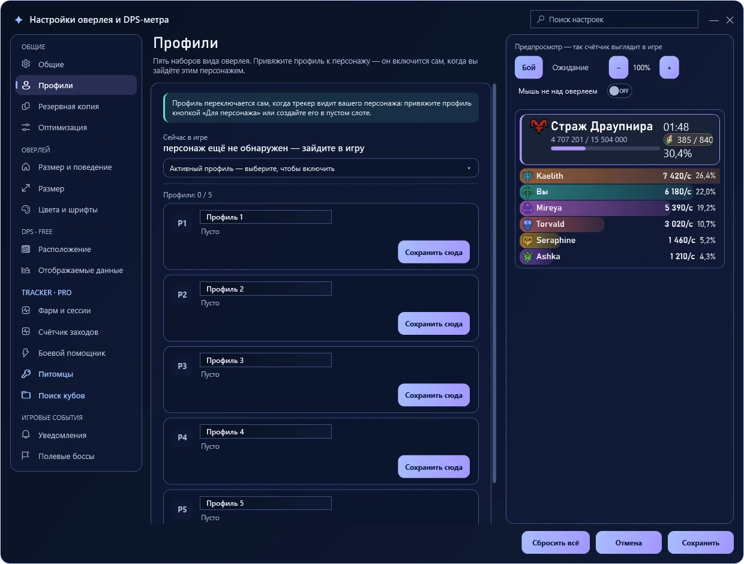The image size is (744, 564).
Task: Click the Поиск настроек search field
Action: [x=614, y=19]
